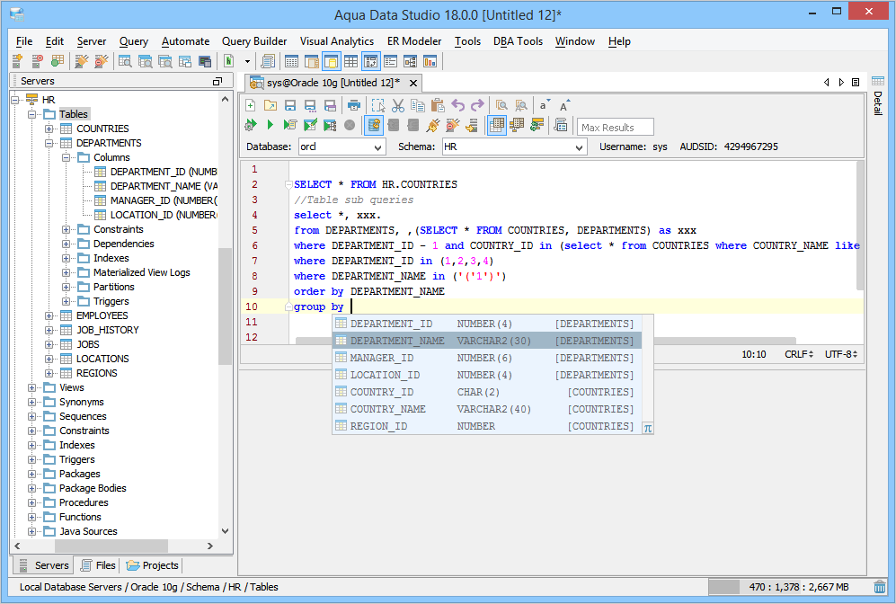Focus the Max Results input field
The image size is (896, 604).
coord(615,128)
